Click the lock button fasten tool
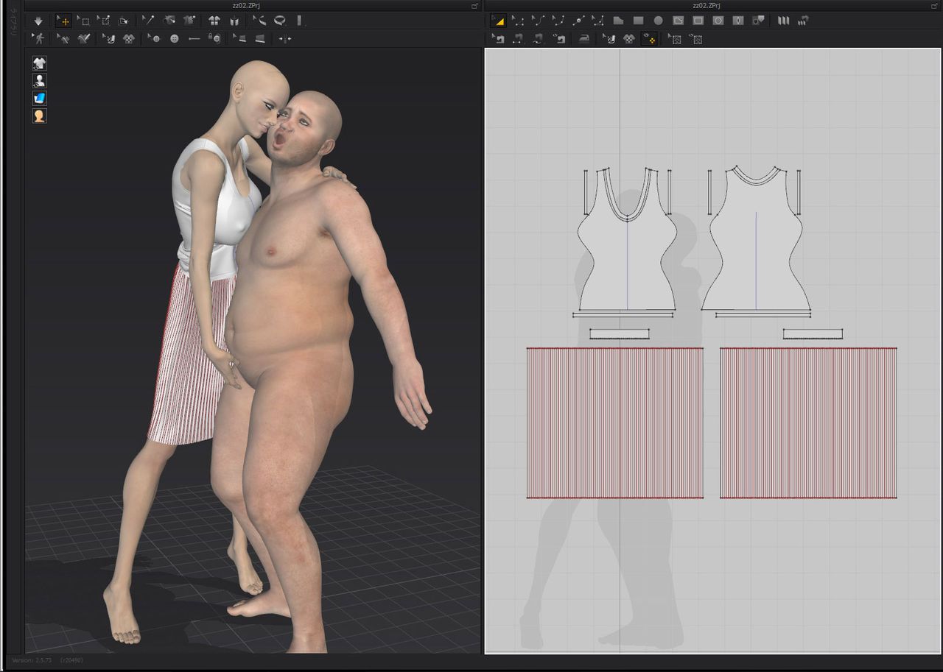 [x=215, y=38]
